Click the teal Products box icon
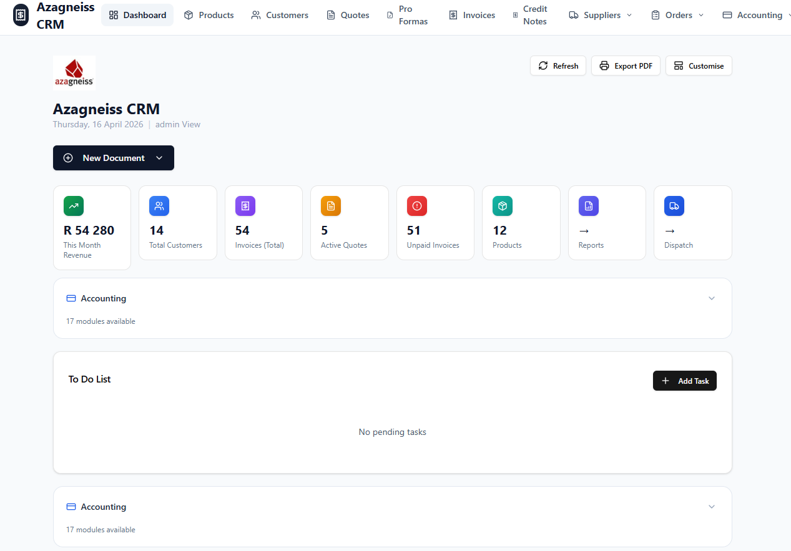The height and width of the screenshot is (551, 791). click(x=503, y=206)
